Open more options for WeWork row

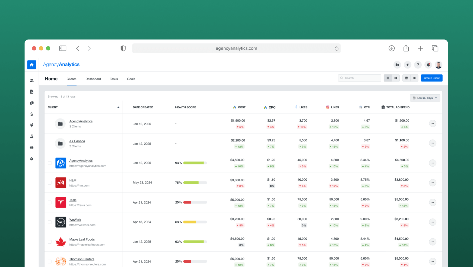coord(433,222)
